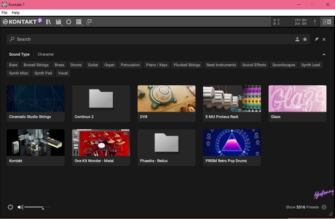
Task: Open the presets info icon
Action: [324, 207]
